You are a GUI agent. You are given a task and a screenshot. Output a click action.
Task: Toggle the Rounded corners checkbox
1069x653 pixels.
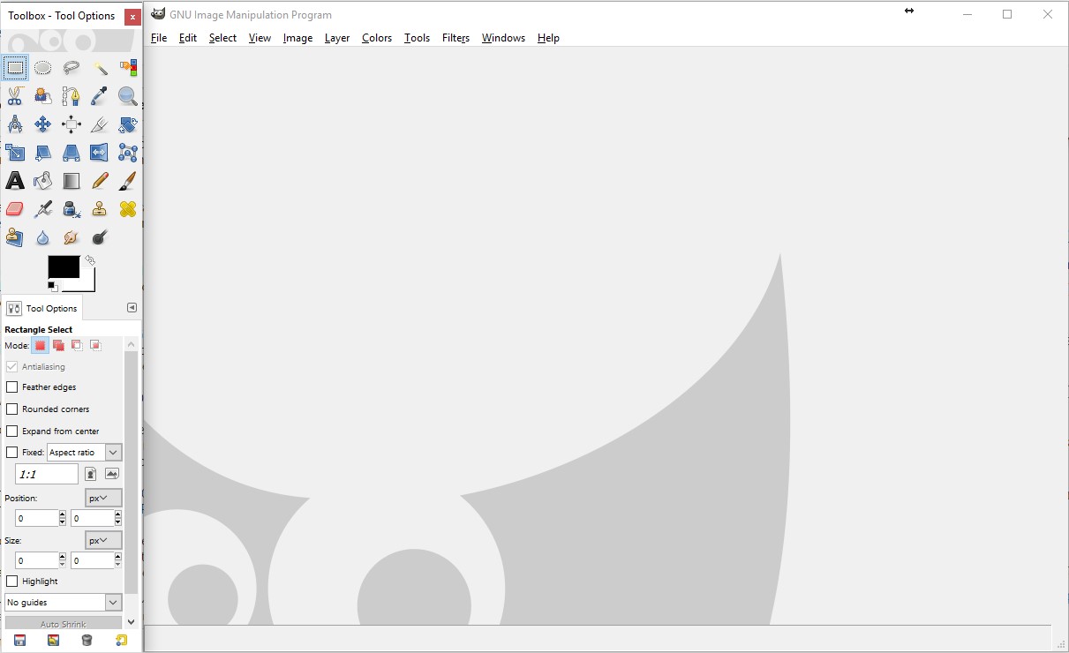point(12,409)
